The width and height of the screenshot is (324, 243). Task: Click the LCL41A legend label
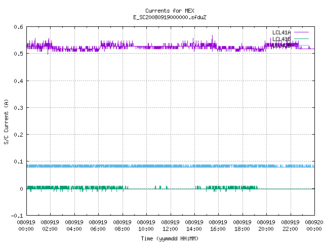(x=281, y=32)
